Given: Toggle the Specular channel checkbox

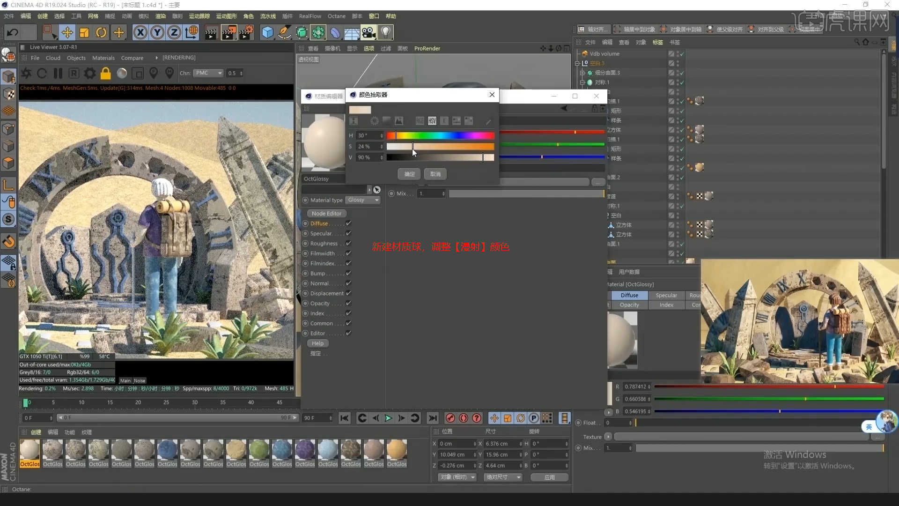Looking at the screenshot, I should pyautogui.click(x=348, y=233).
